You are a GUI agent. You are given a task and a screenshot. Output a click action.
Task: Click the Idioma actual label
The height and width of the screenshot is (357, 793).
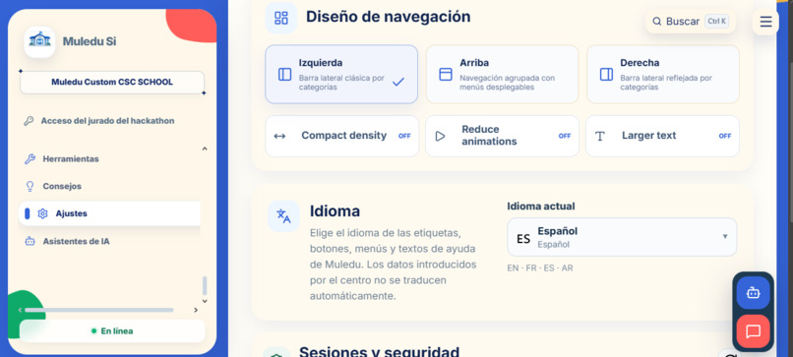coord(540,207)
